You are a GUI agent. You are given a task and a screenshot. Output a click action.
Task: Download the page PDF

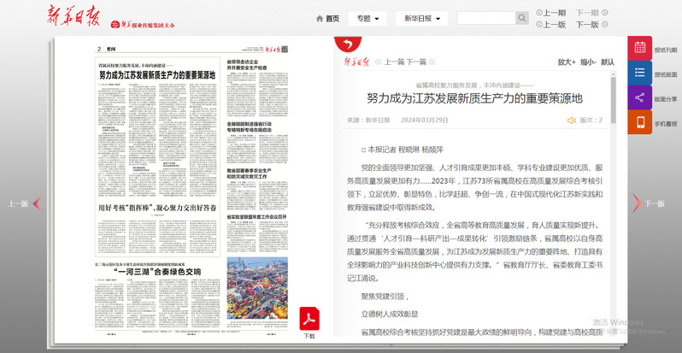pyautogui.click(x=309, y=319)
